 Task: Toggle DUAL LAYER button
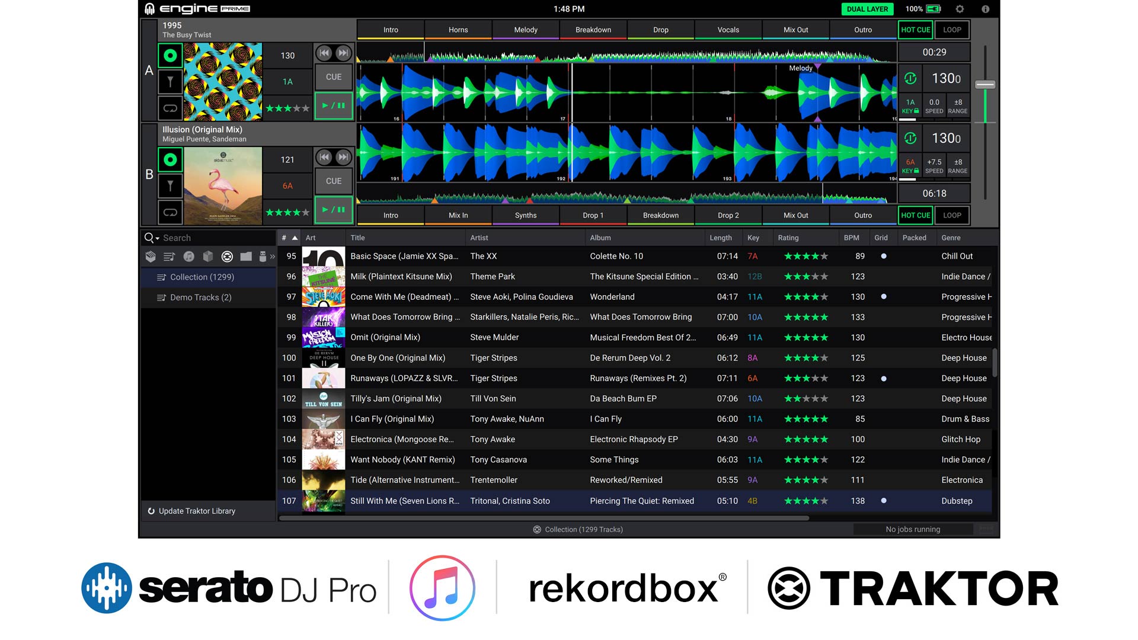tap(867, 9)
